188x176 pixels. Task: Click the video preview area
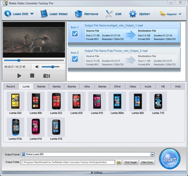point(34,40)
